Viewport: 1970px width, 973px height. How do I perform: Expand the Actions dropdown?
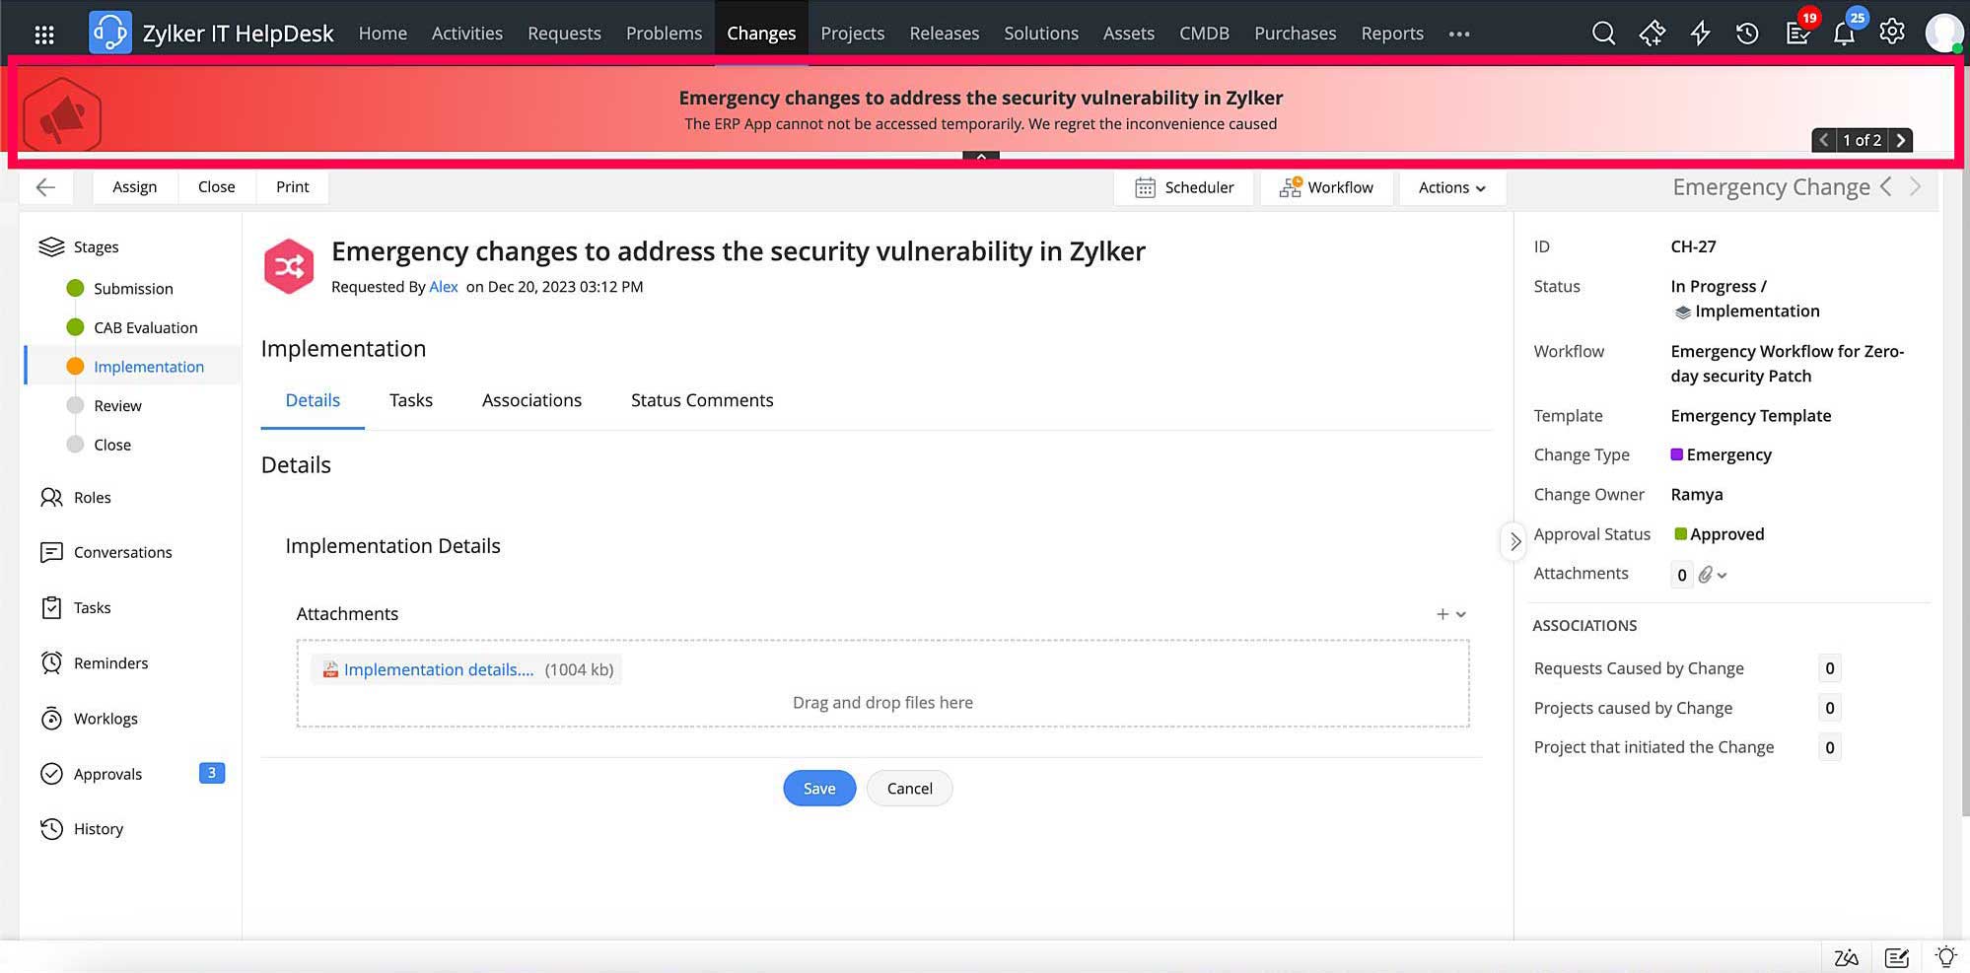click(x=1451, y=187)
